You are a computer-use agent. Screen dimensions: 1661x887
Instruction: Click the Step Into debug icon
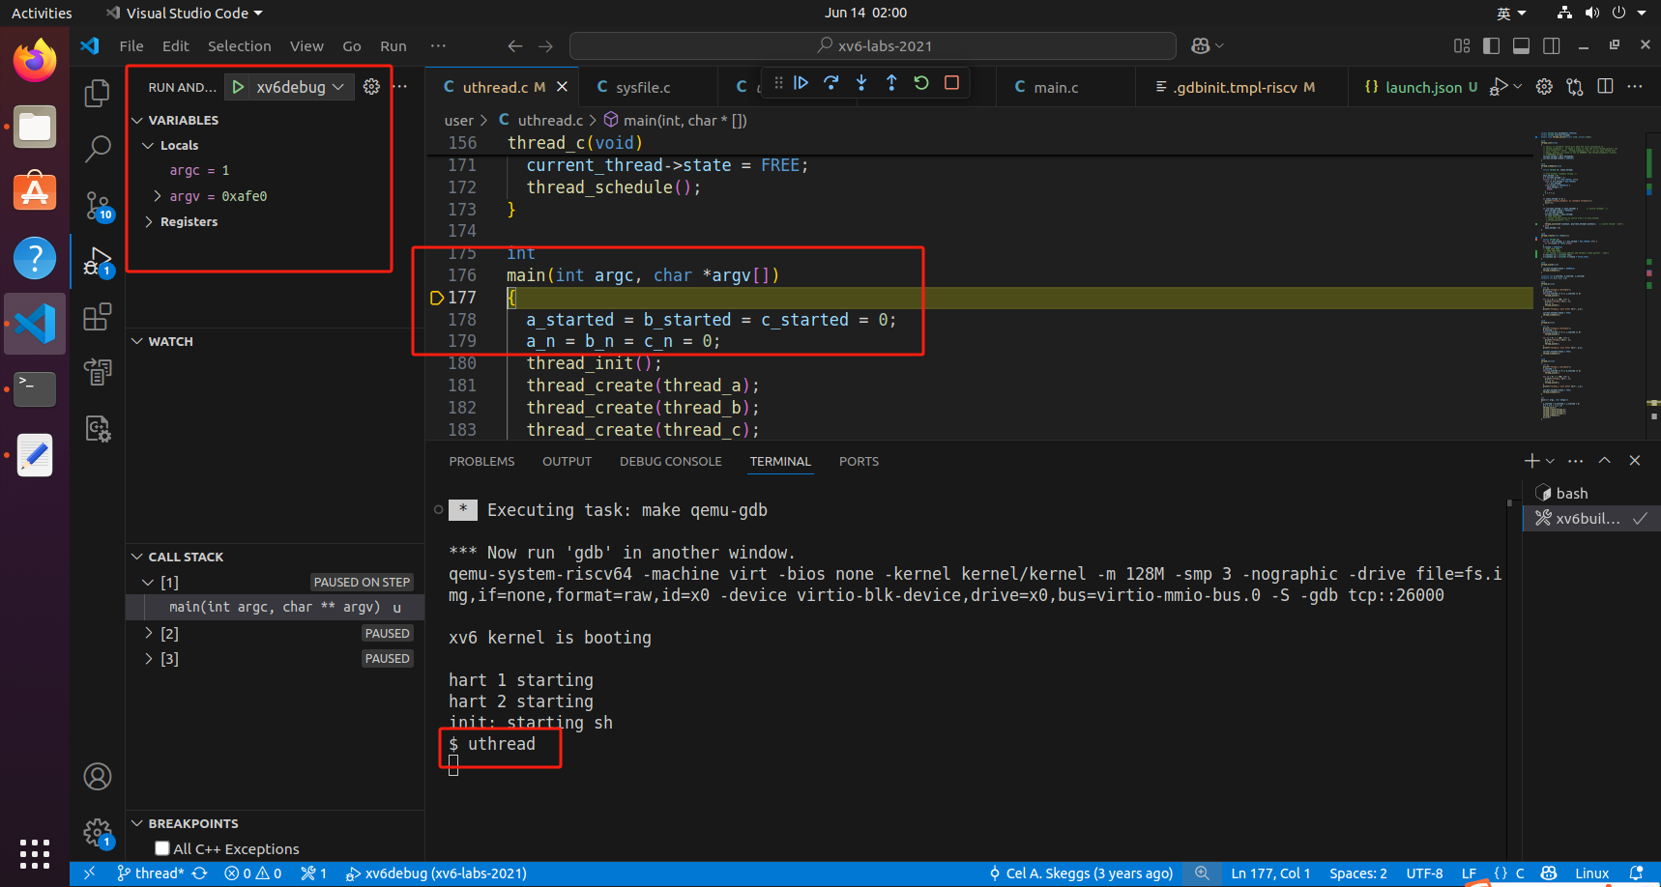click(x=860, y=83)
